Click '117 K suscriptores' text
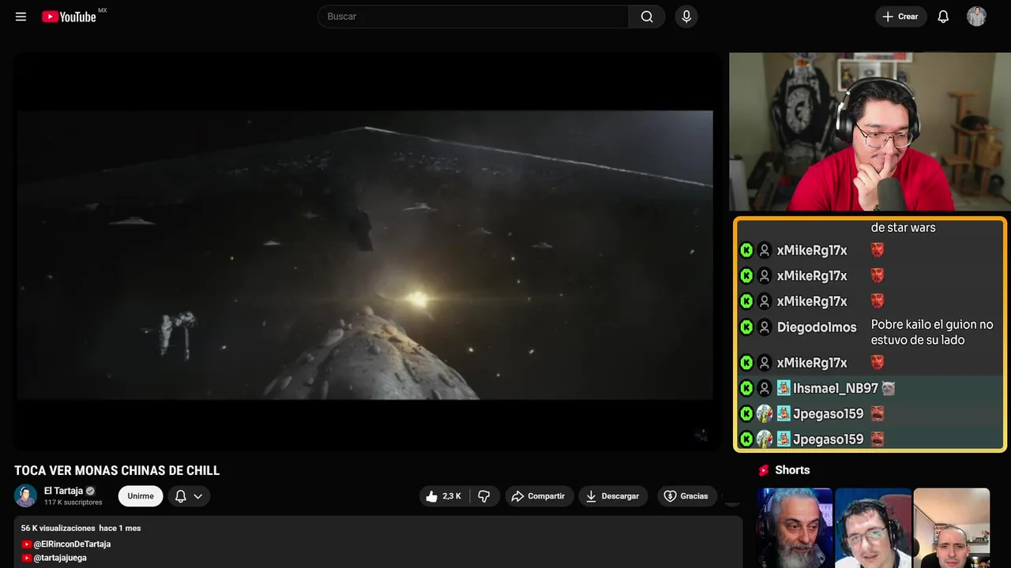Viewport: 1011px width, 568px height. click(73, 503)
